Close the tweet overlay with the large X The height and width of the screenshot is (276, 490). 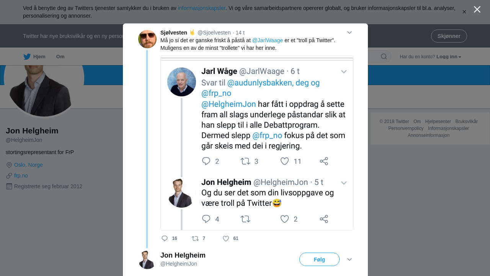(477, 10)
